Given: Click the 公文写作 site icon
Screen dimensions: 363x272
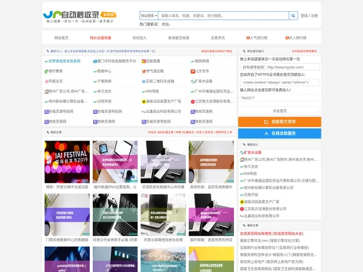Looking at the screenshot, I should pos(193,72).
